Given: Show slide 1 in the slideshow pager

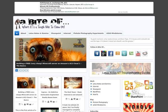Looking at the screenshot, I should [x=17, y=70].
